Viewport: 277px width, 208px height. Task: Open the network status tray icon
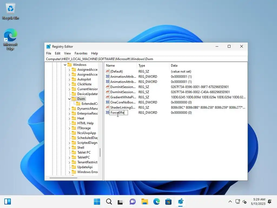[x=238, y=201]
